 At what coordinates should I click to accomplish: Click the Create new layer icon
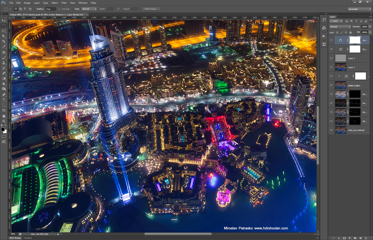click(360, 238)
